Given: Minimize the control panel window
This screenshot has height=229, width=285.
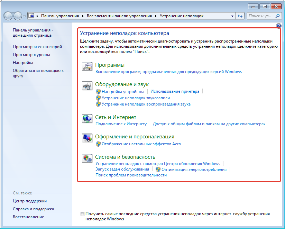Looking at the screenshot, I should pos(254,7).
